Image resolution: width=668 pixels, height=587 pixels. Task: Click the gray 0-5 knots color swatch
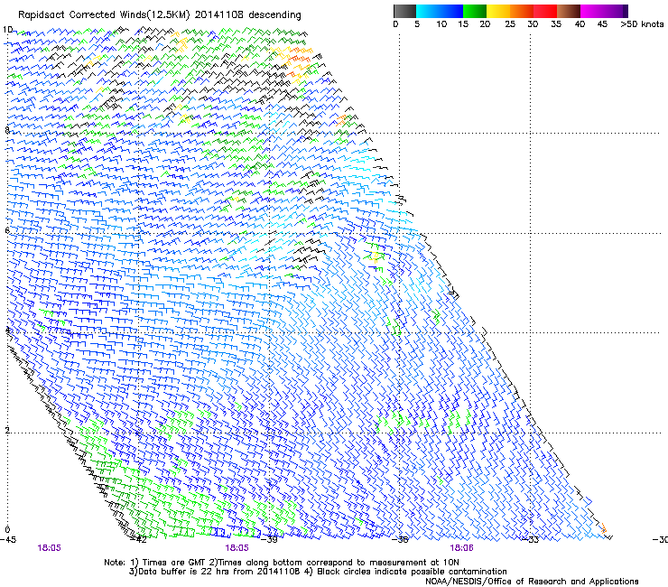tap(404, 11)
